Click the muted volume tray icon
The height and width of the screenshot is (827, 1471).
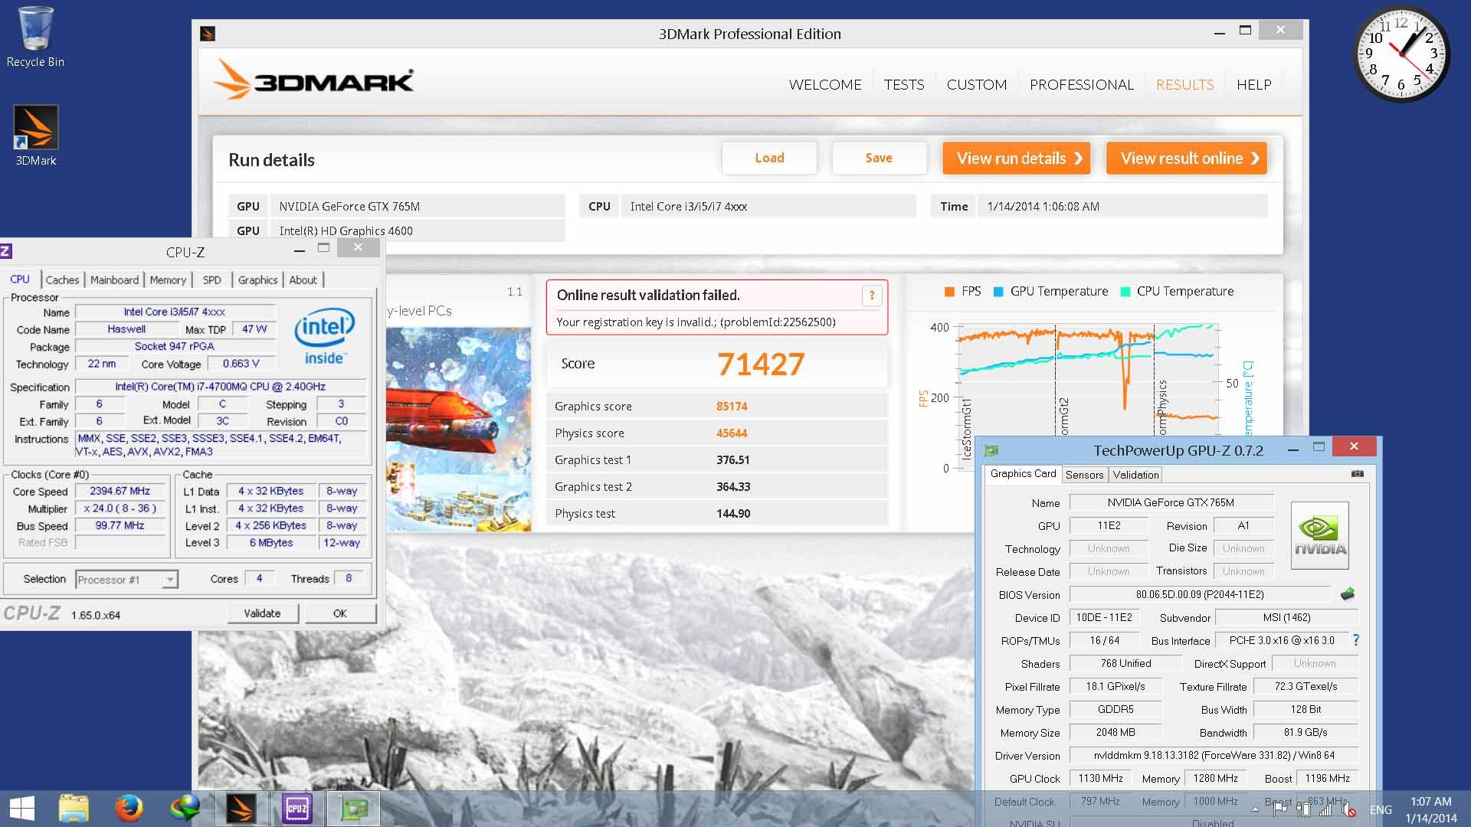pos(1349,809)
